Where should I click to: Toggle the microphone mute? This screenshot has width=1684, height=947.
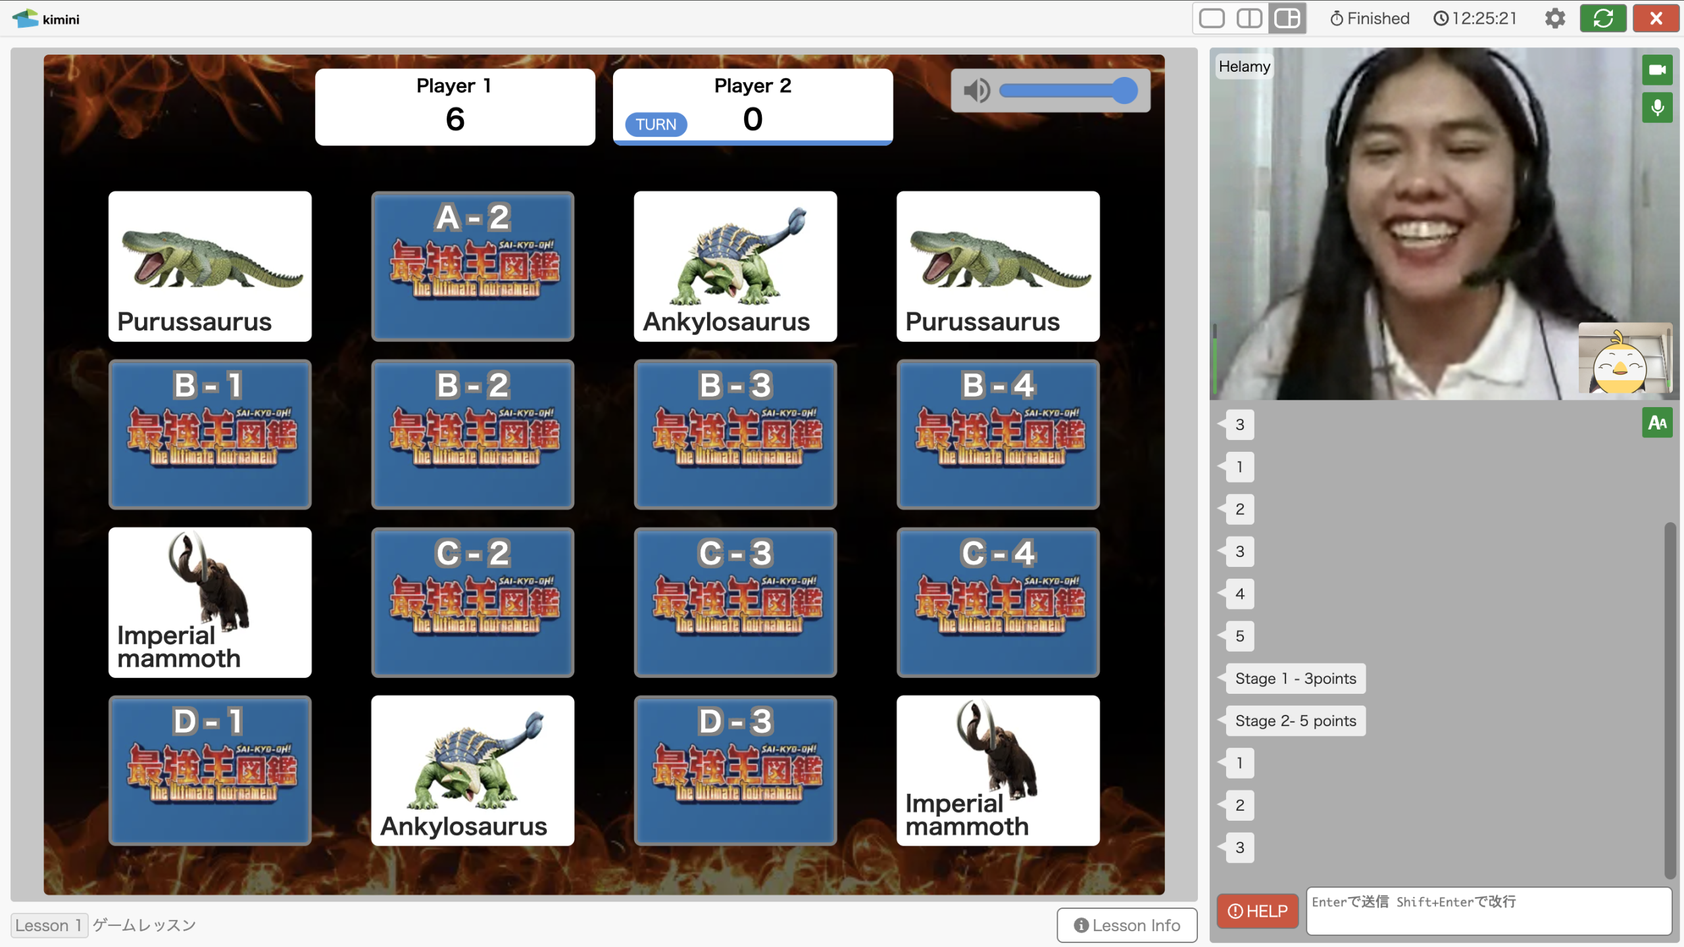1657,107
